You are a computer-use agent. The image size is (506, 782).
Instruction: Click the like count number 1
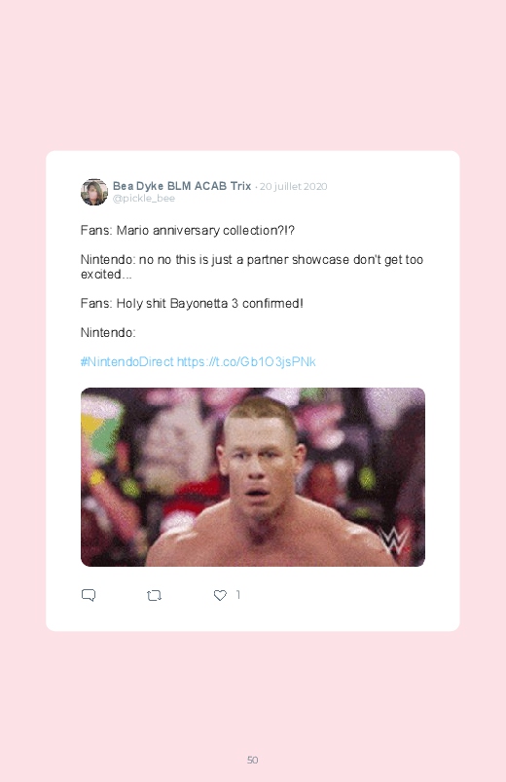pos(237,594)
